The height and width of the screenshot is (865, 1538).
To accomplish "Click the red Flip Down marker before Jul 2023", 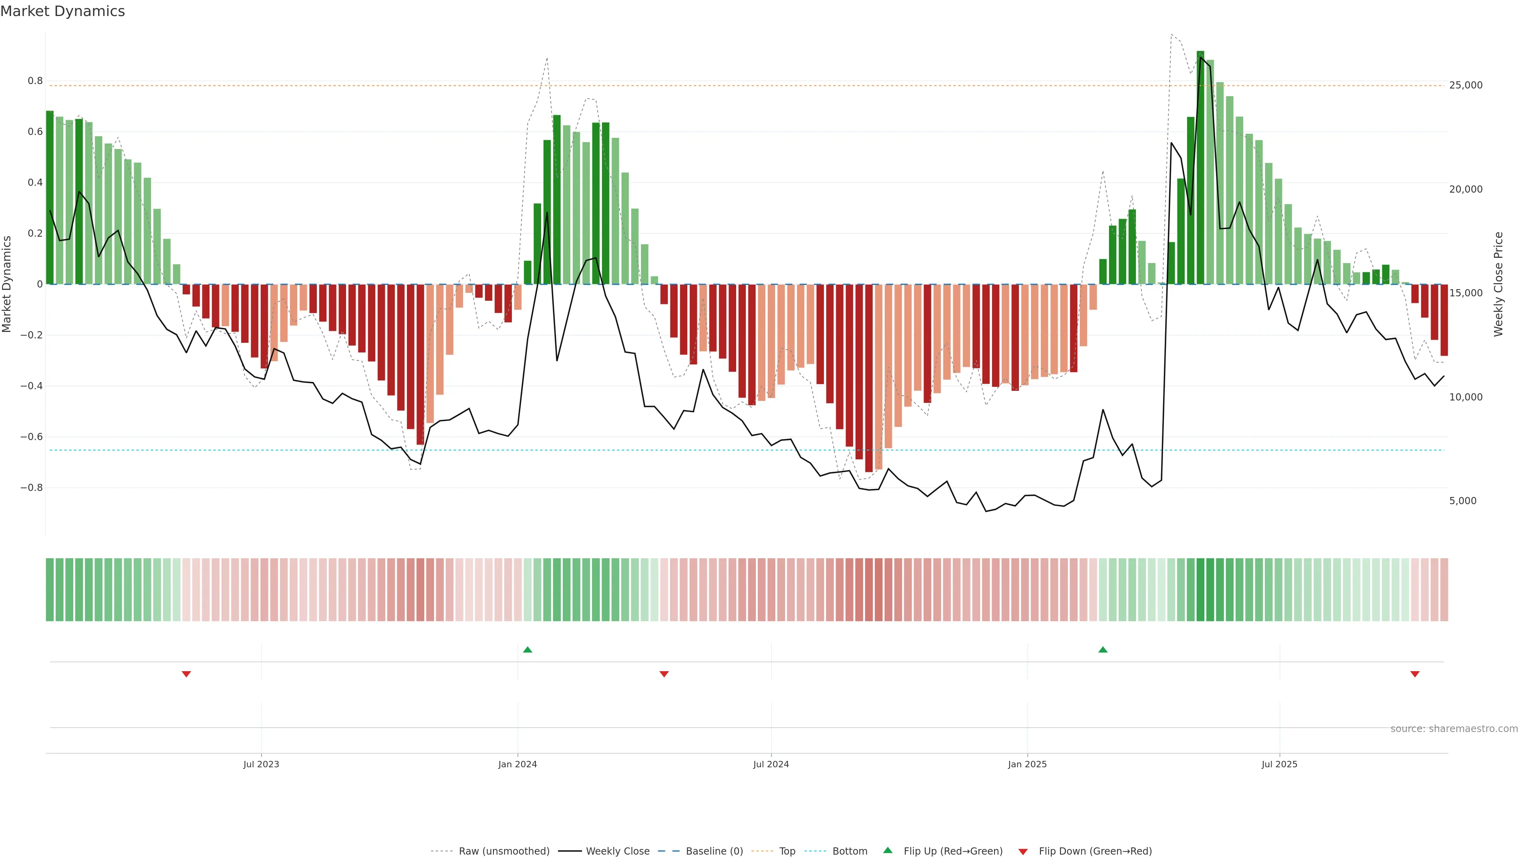I will point(186,674).
